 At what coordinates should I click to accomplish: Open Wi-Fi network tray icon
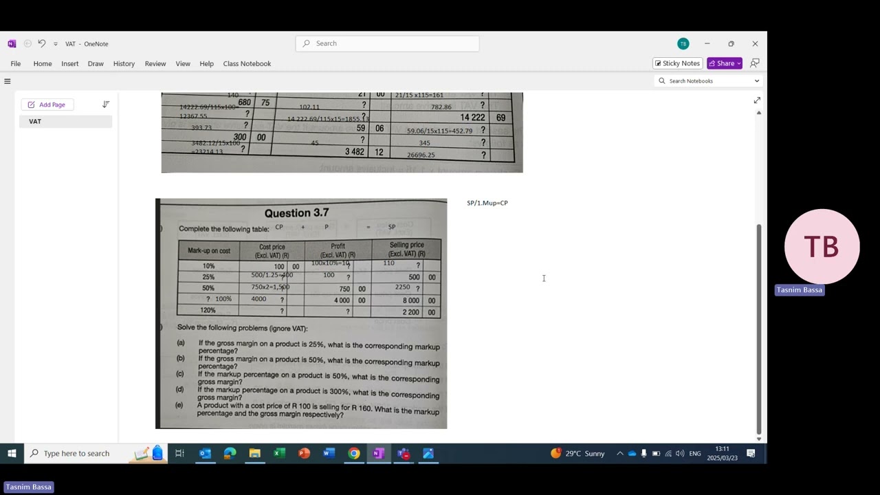pyautogui.click(x=668, y=453)
